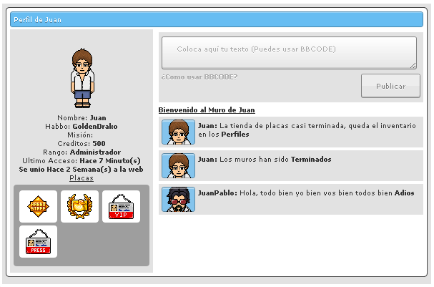Click the bold word Adios
Image resolution: width=434 pixels, height=287 pixels.
pos(405,193)
